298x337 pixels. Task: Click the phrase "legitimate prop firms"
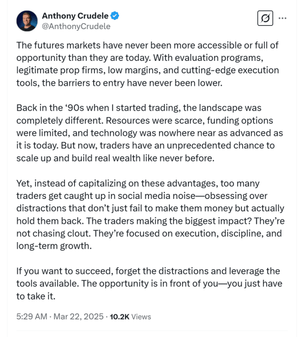coord(61,71)
